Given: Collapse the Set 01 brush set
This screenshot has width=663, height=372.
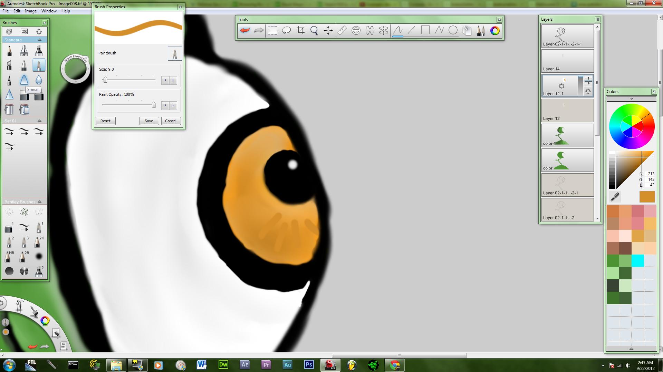Looking at the screenshot, I should pos(39,121).
